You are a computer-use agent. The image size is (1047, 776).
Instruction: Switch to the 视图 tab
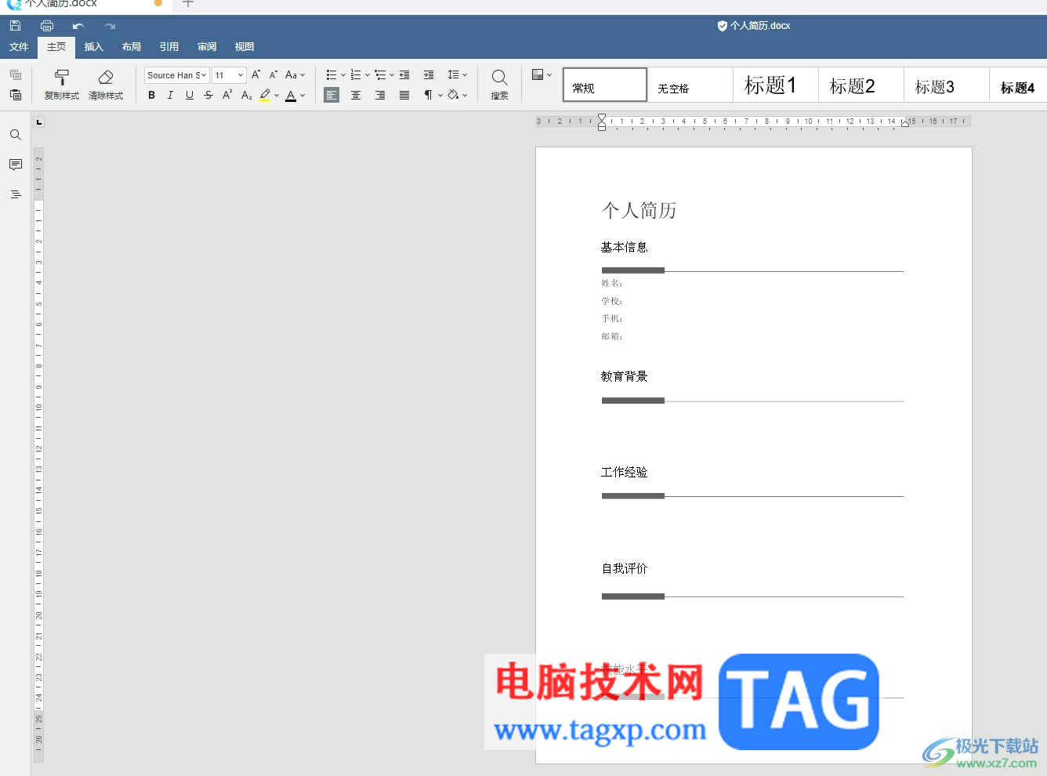245,47
